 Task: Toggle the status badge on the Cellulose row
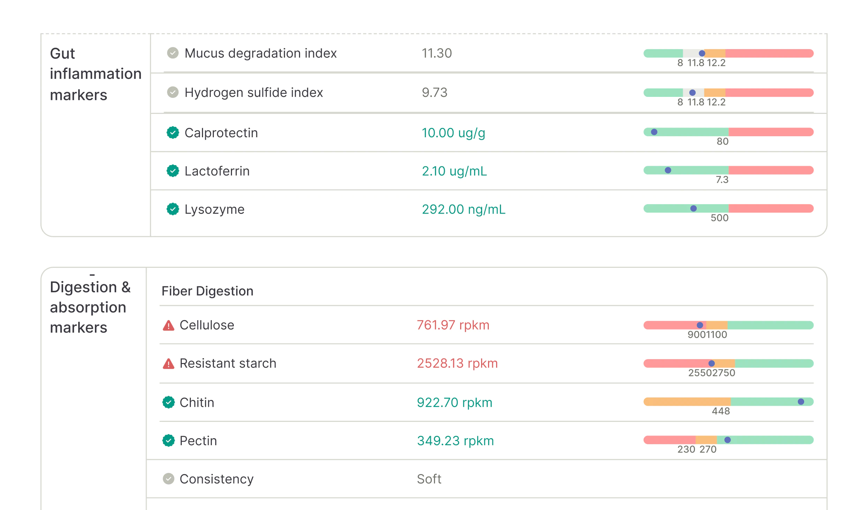point(169,325)
